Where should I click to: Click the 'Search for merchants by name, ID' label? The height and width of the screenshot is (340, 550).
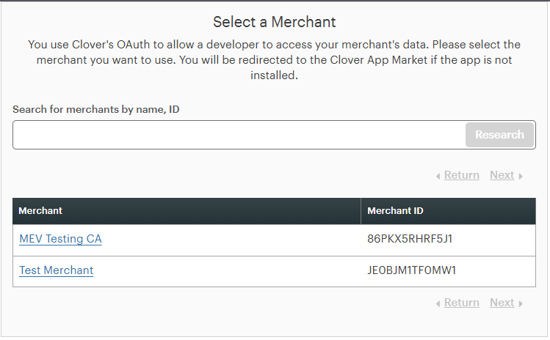[x=96, y=109]
